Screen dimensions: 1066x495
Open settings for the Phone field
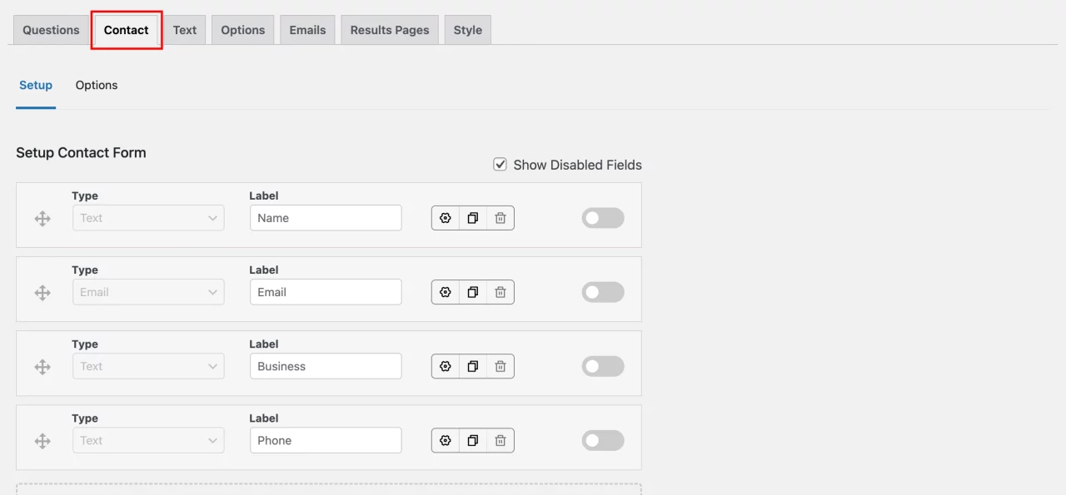[x=445, y=439]
